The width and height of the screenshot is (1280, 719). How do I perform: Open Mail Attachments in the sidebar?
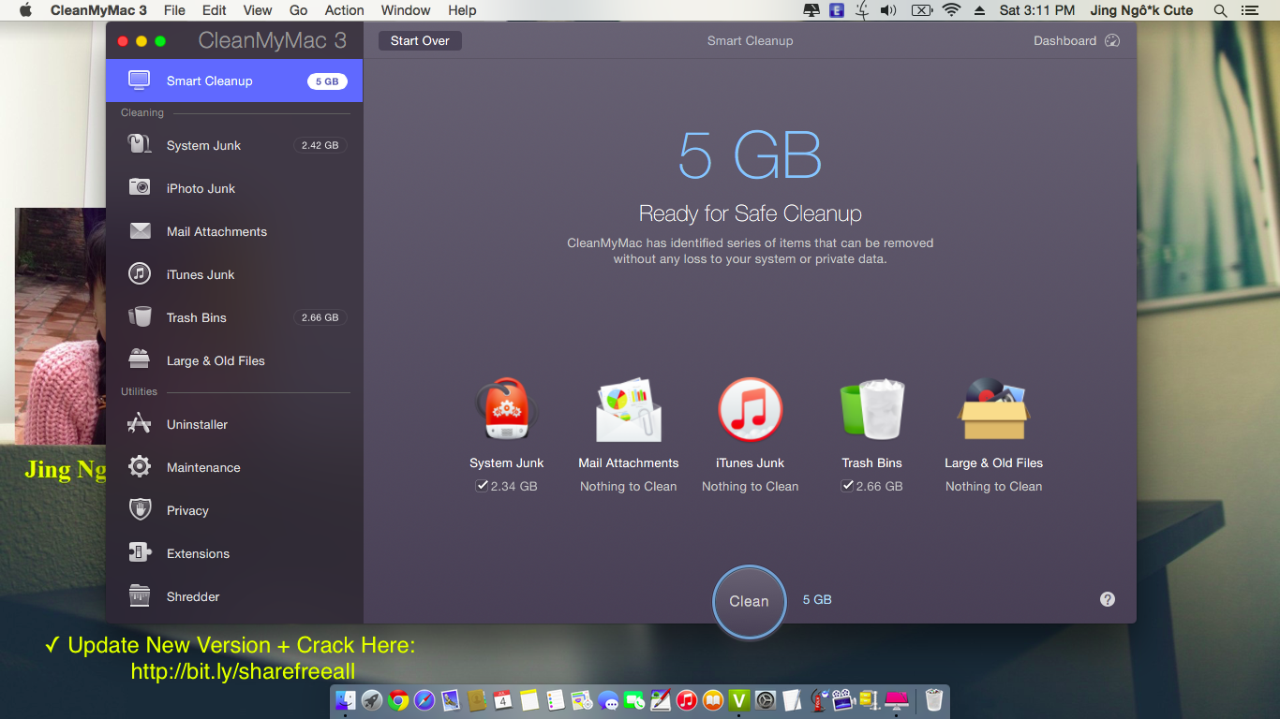(x=234, y=231)
